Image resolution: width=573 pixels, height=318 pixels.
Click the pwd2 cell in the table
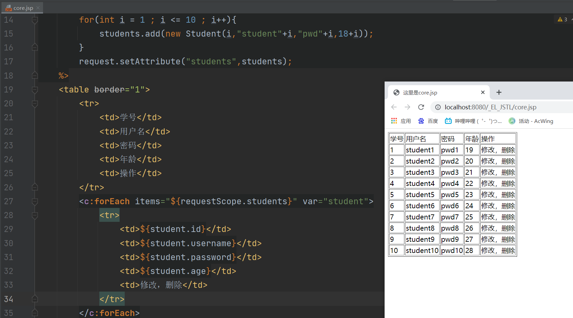click(452, 161)
